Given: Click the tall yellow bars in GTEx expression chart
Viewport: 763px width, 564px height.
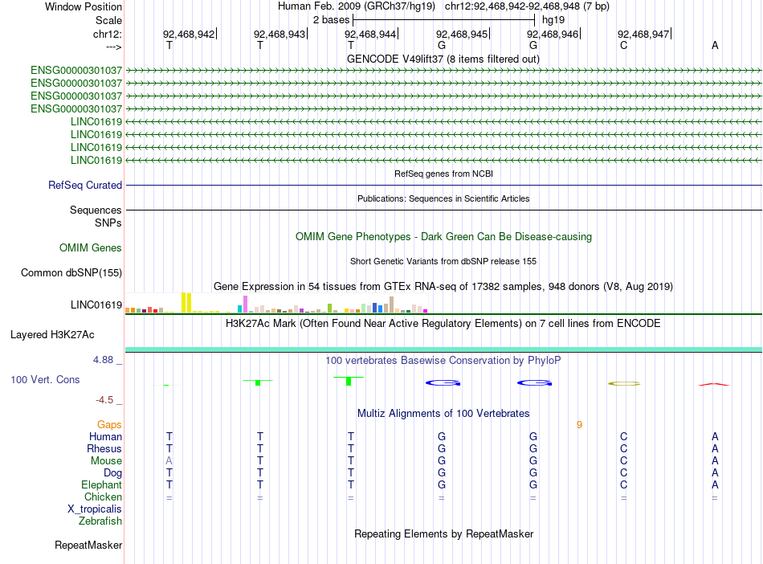Looking at the screenshot, I should (186, 302).
